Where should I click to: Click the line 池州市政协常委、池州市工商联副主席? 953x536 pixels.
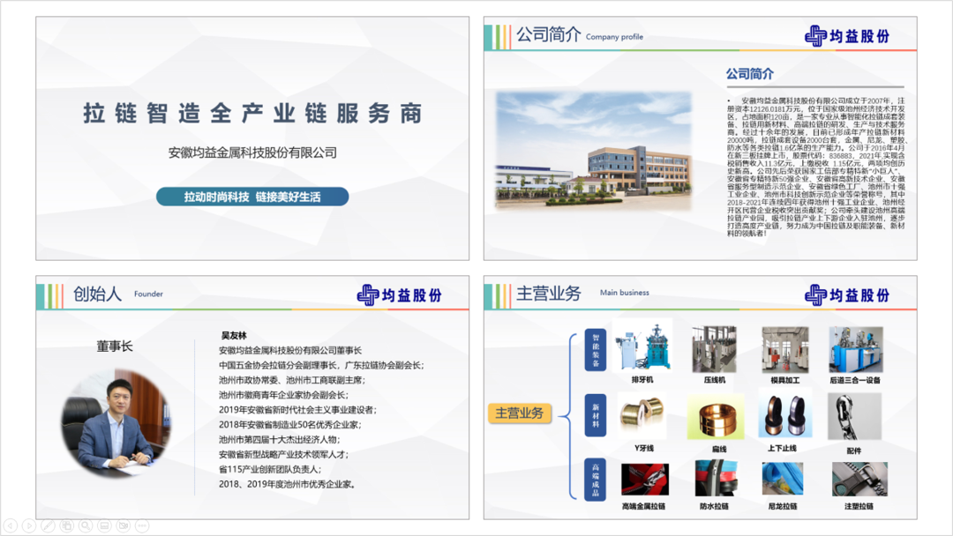[292, 380]
